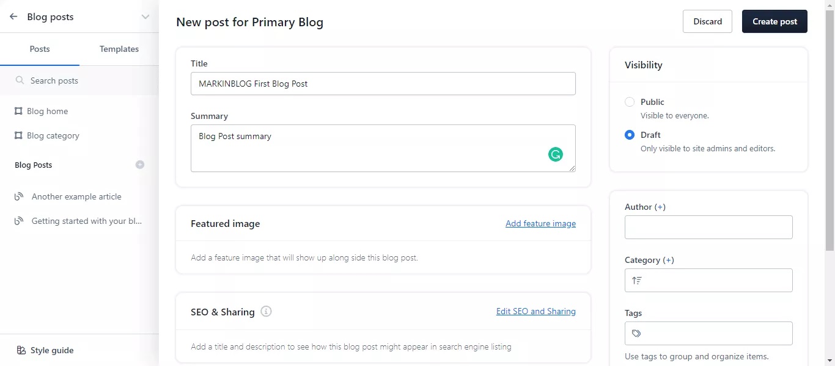The width and height of the screenshot is (835, 366).
Task: Click the search magnifier icon
Action: pos(20,81)
